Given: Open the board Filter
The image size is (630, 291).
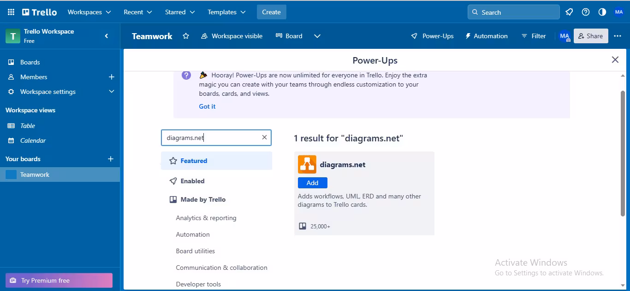Looking at the screenshot, I should [534, 36].
